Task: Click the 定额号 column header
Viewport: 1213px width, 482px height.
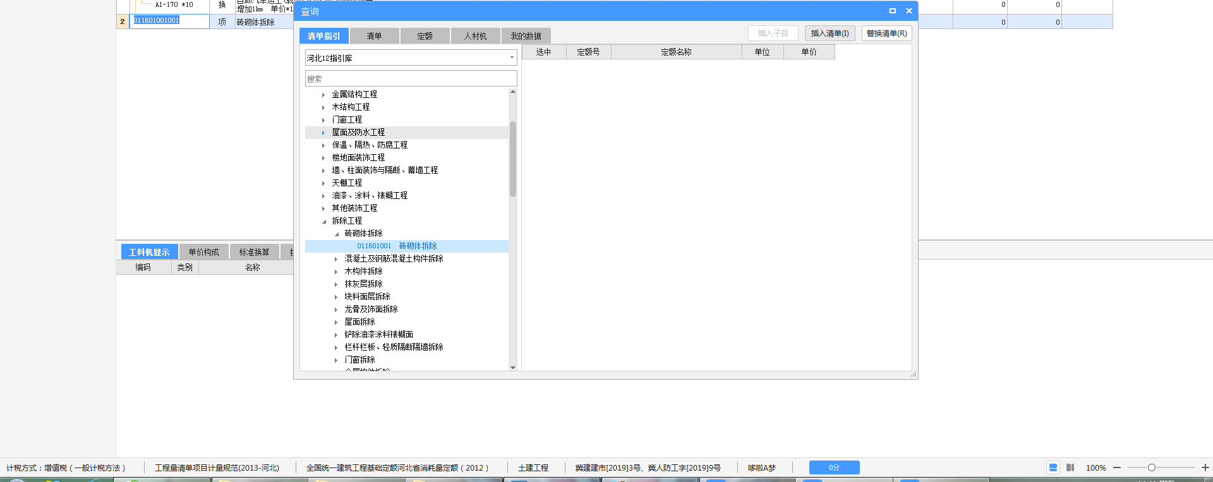Action: [x=588, y=52]
